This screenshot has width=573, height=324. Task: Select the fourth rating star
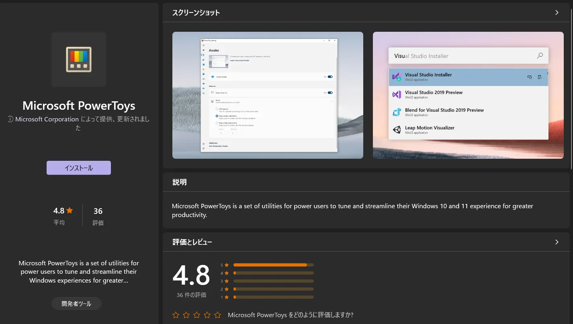coord(207,315)
